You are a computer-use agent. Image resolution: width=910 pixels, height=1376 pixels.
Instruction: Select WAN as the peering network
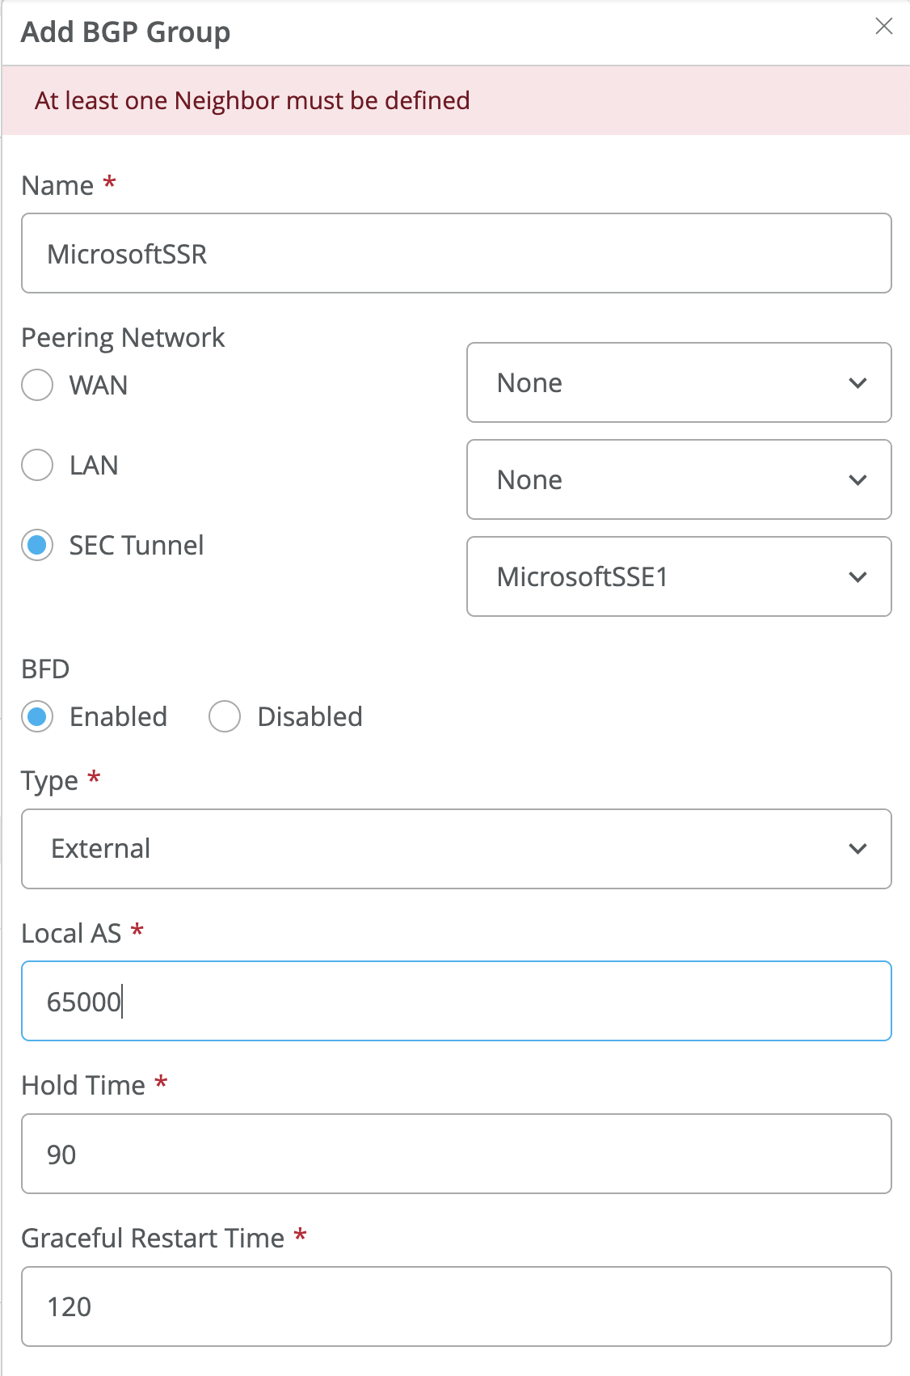point(37,385)
